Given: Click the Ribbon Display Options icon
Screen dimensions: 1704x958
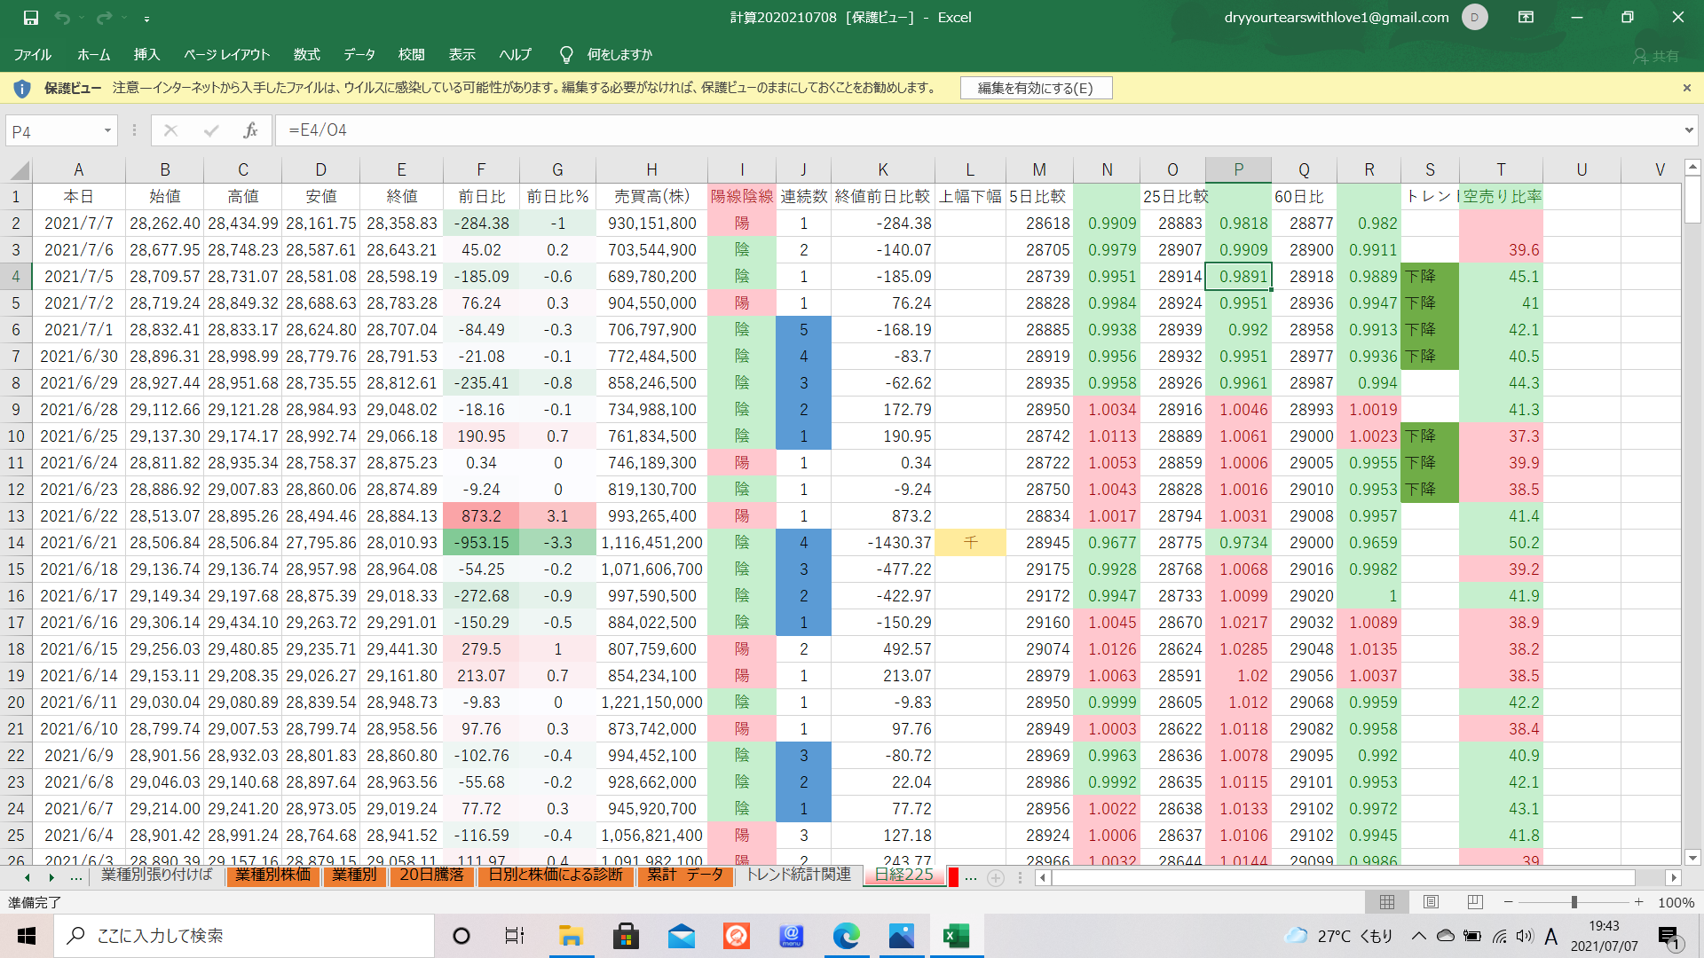Looking at the screenshot, I should tap(1526, 18).
